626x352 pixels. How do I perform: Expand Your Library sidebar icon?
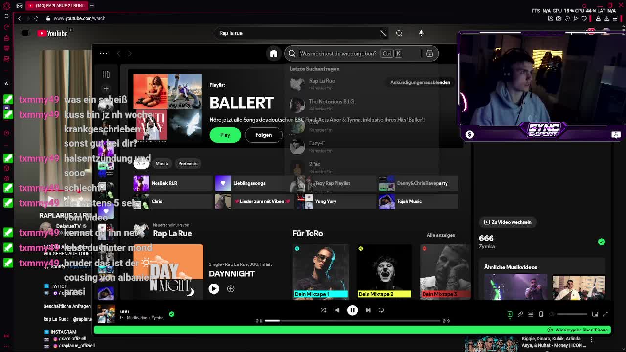[x=106, y=74]
